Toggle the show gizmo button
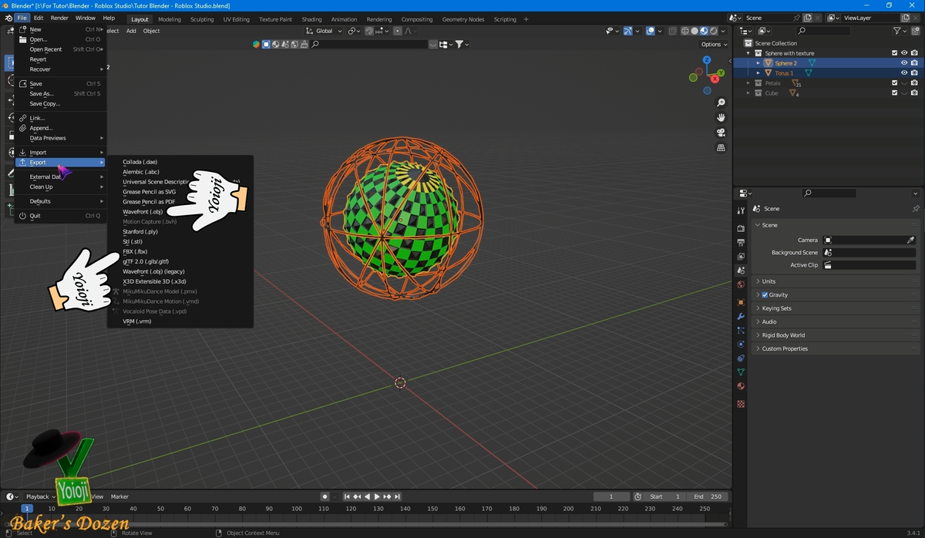The image size is (925, 538). coord(627,31)
